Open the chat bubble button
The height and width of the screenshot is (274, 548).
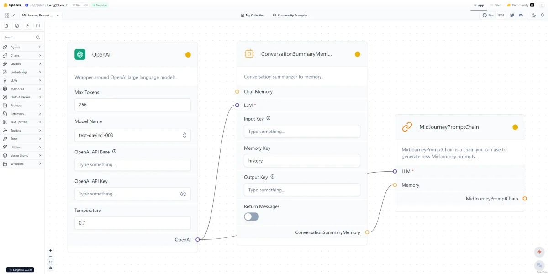[x=539, y=265]
